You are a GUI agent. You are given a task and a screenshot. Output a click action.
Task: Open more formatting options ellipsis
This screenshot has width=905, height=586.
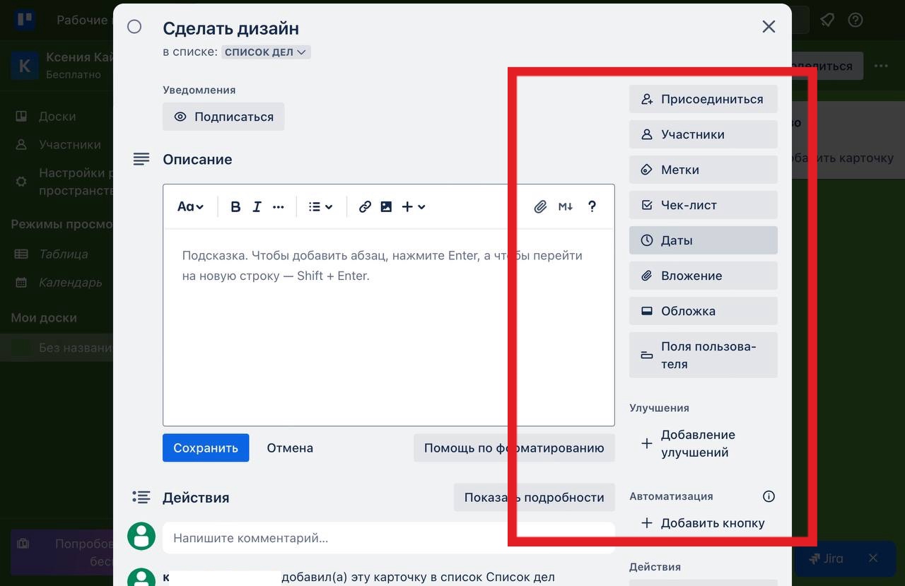click(x=278, y=206)
